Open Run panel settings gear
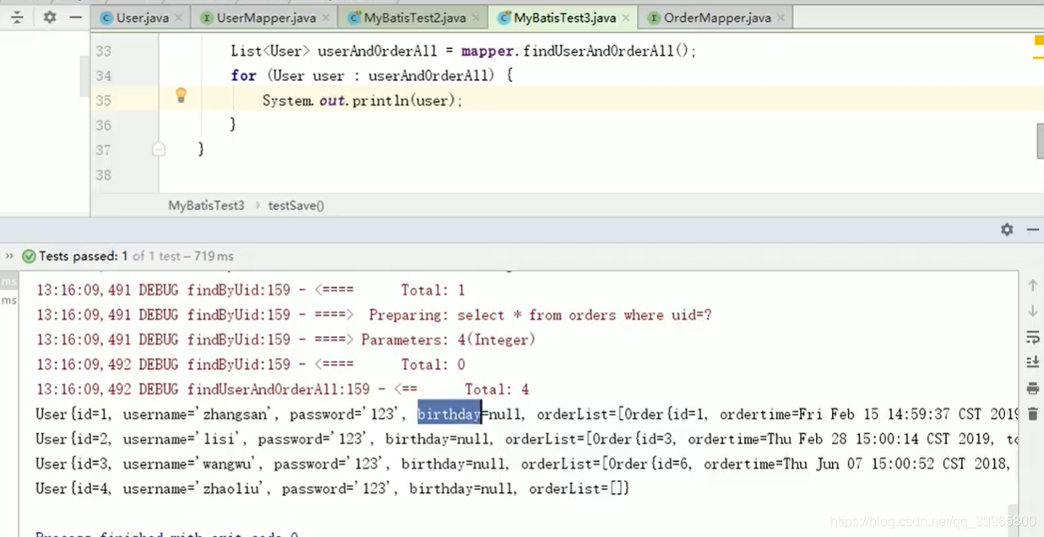This screenshot has width=1044, height=537. tap(1007, 229)
